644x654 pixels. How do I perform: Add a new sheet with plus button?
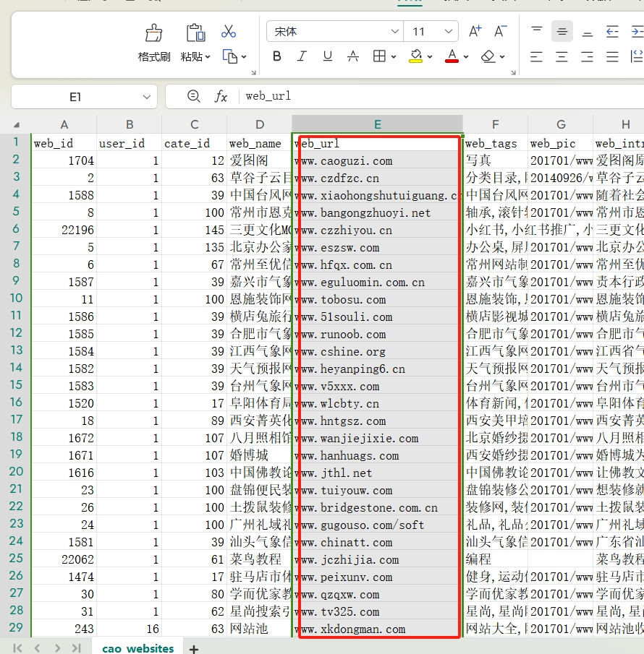point(194,649)
